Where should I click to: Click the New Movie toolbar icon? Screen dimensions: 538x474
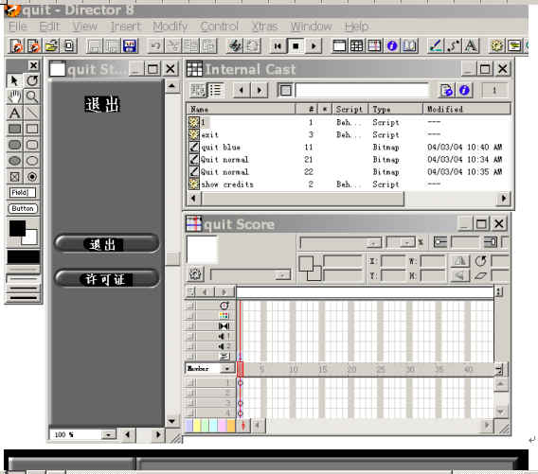tap(16, 45)
